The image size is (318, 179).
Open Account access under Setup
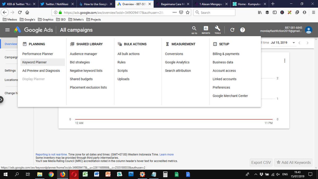tap(224, 71)
